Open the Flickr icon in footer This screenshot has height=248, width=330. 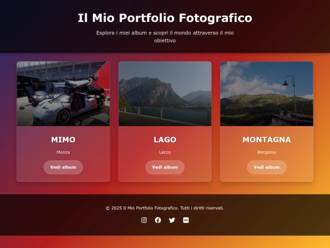coord(186,220)
